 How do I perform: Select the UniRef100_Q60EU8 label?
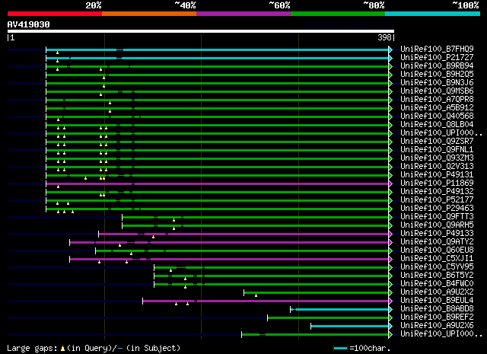(x=437, y=250)
